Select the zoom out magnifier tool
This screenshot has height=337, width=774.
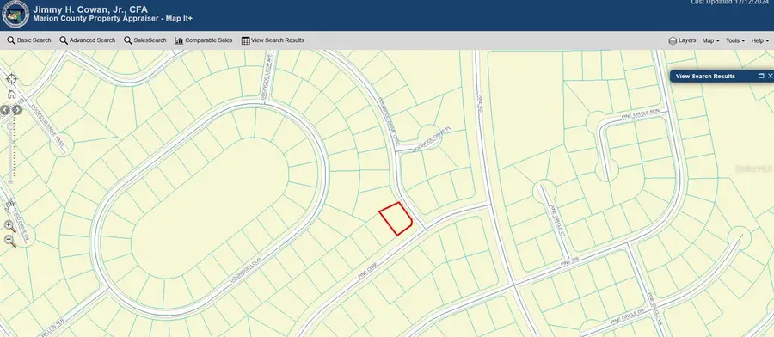(9, 241)
